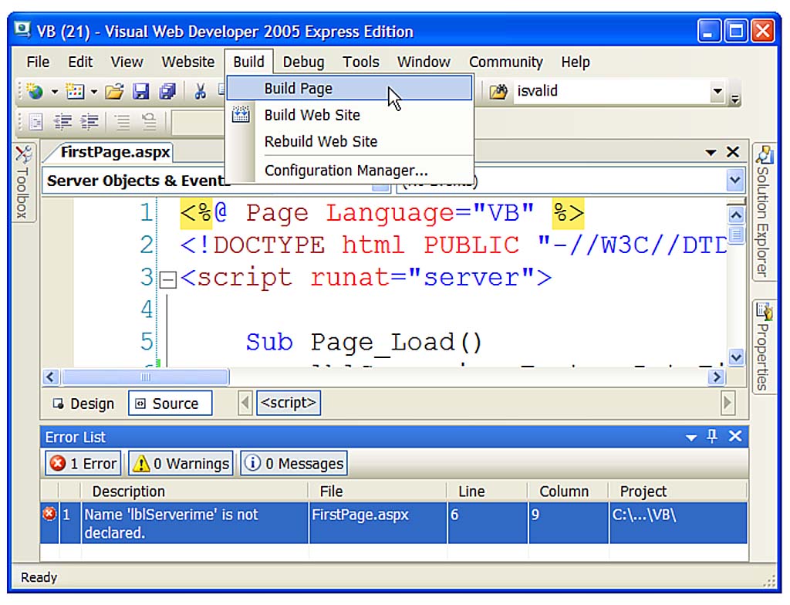Click the Solution Explorer icon on the right tab
The width and height of the screenshot is (790, 605).
(765, 155)
